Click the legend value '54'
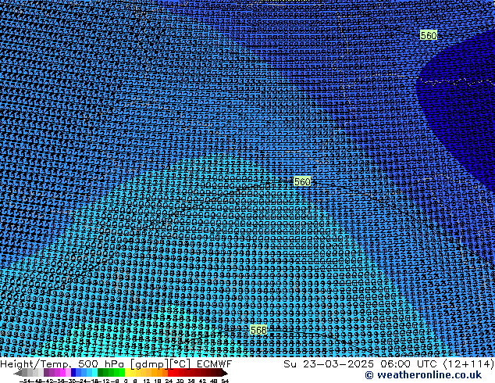 tap(225, 381)
